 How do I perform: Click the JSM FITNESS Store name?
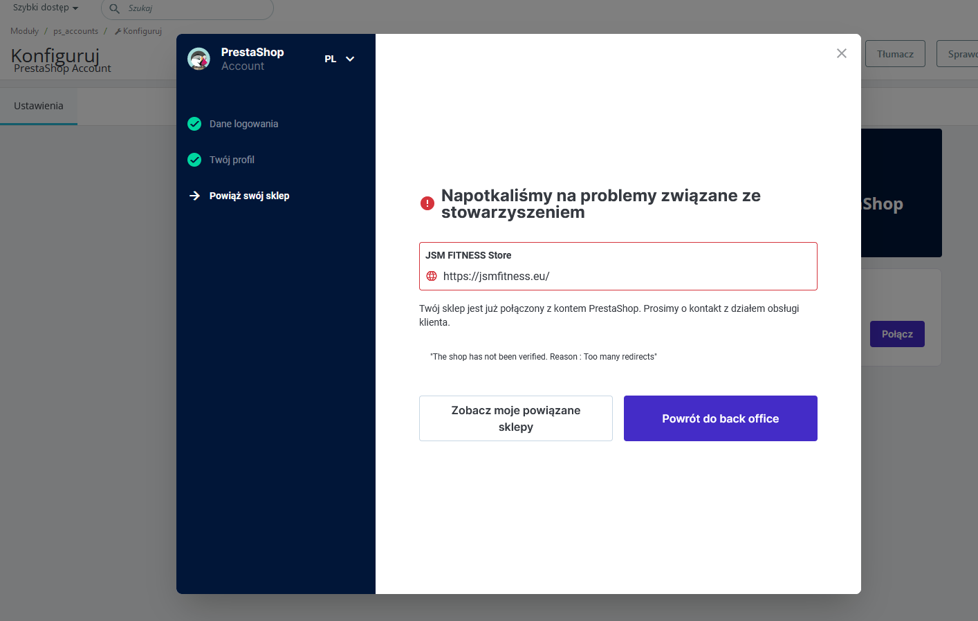(x=468, y=255)
